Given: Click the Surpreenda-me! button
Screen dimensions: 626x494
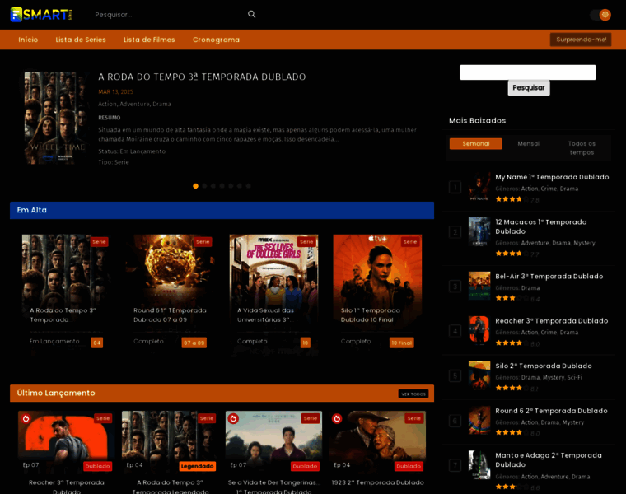Looking at the screenshot, I should (581, 40).
